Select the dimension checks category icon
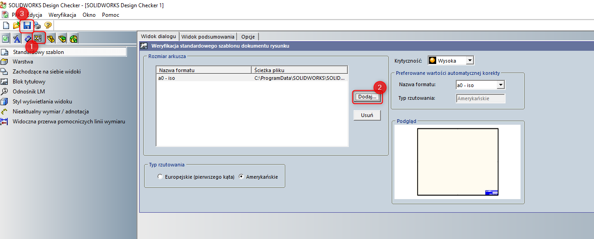Screen dimensions: 594x239 (27, 39)
